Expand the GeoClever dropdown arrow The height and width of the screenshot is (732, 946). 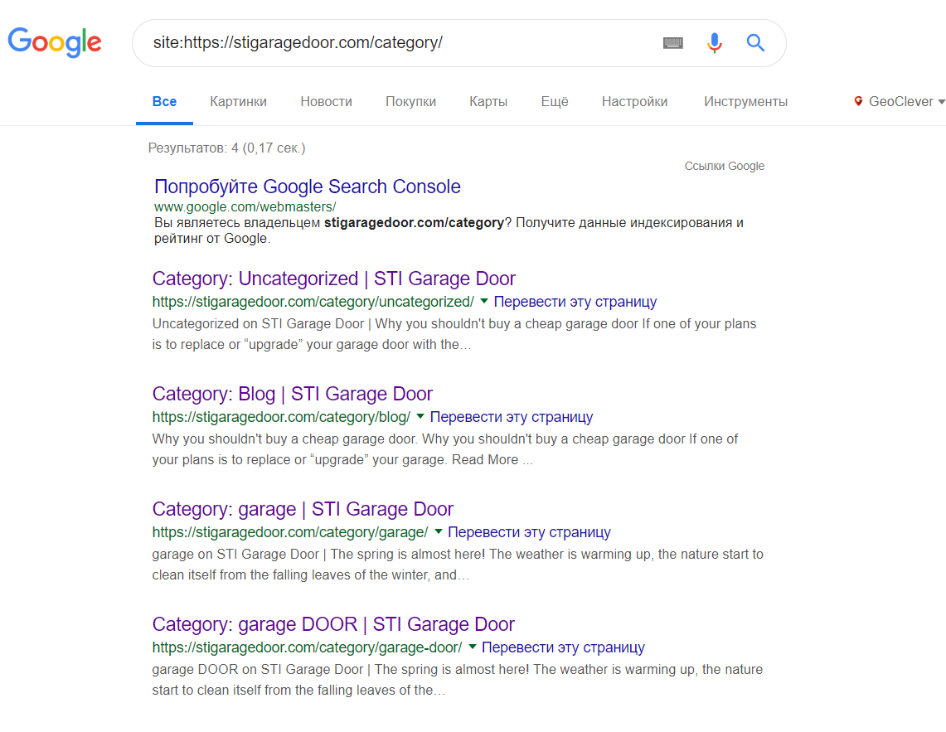(x=941, y=102)
